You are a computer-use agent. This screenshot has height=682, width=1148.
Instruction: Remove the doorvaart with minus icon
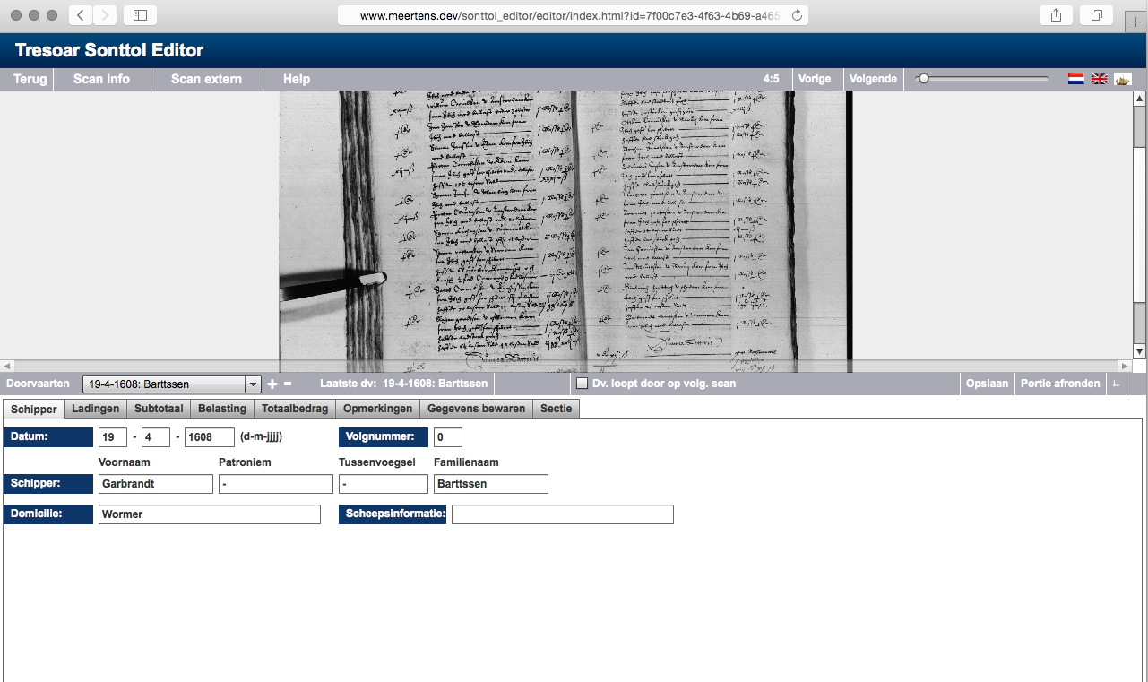288,384
